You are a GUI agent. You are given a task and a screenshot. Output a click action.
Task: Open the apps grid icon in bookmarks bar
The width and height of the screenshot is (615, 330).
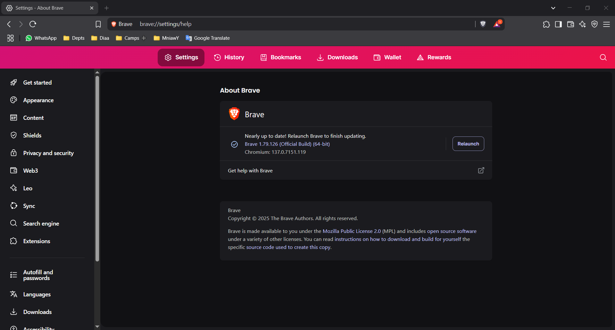pyautogui.click(x=10, y=38)
